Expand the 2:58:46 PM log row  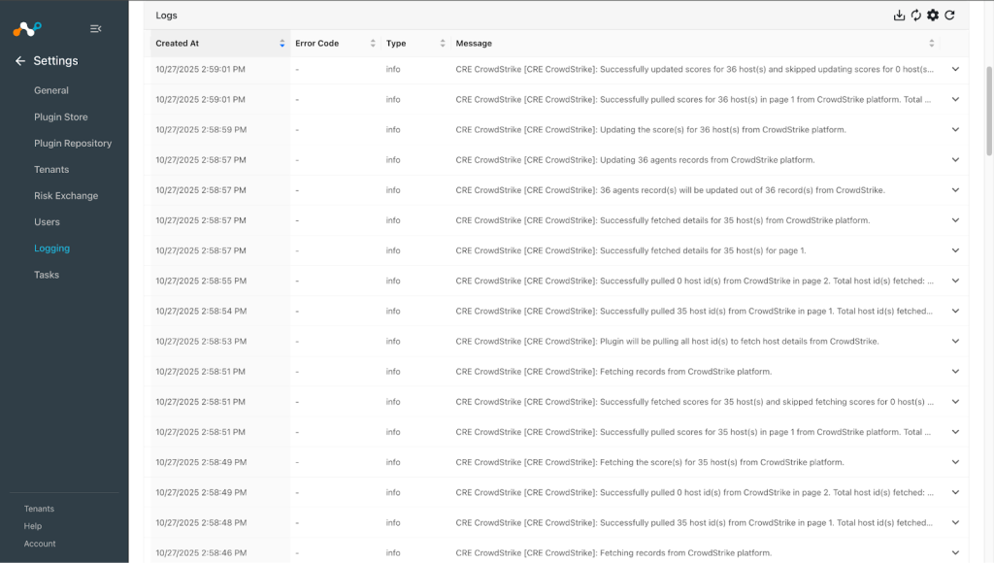pyautogui.click(x=955, y=553)
